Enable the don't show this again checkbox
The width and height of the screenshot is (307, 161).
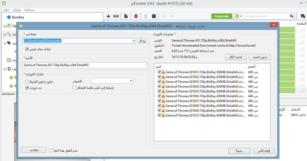52,151
